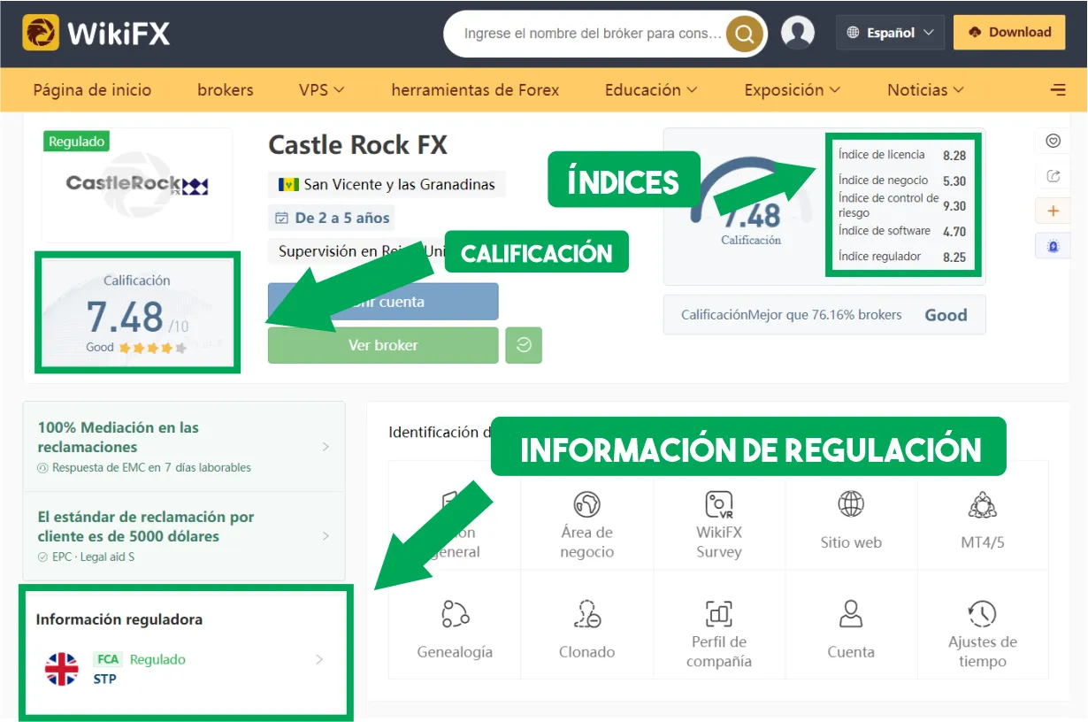Expand the 100% Mediación en las reclamaciones row

tap(184, 446)
